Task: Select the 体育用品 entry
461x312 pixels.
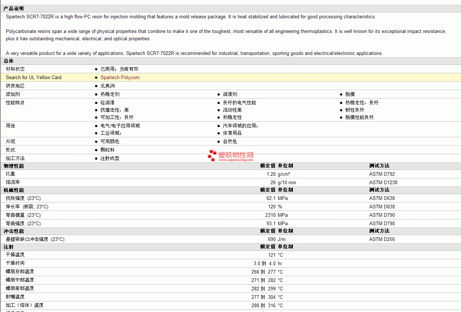Action: point(233,133)
